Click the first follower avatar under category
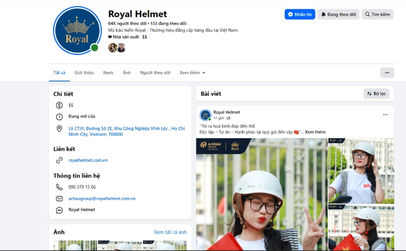406x251 pixels. tap(113, 48)
